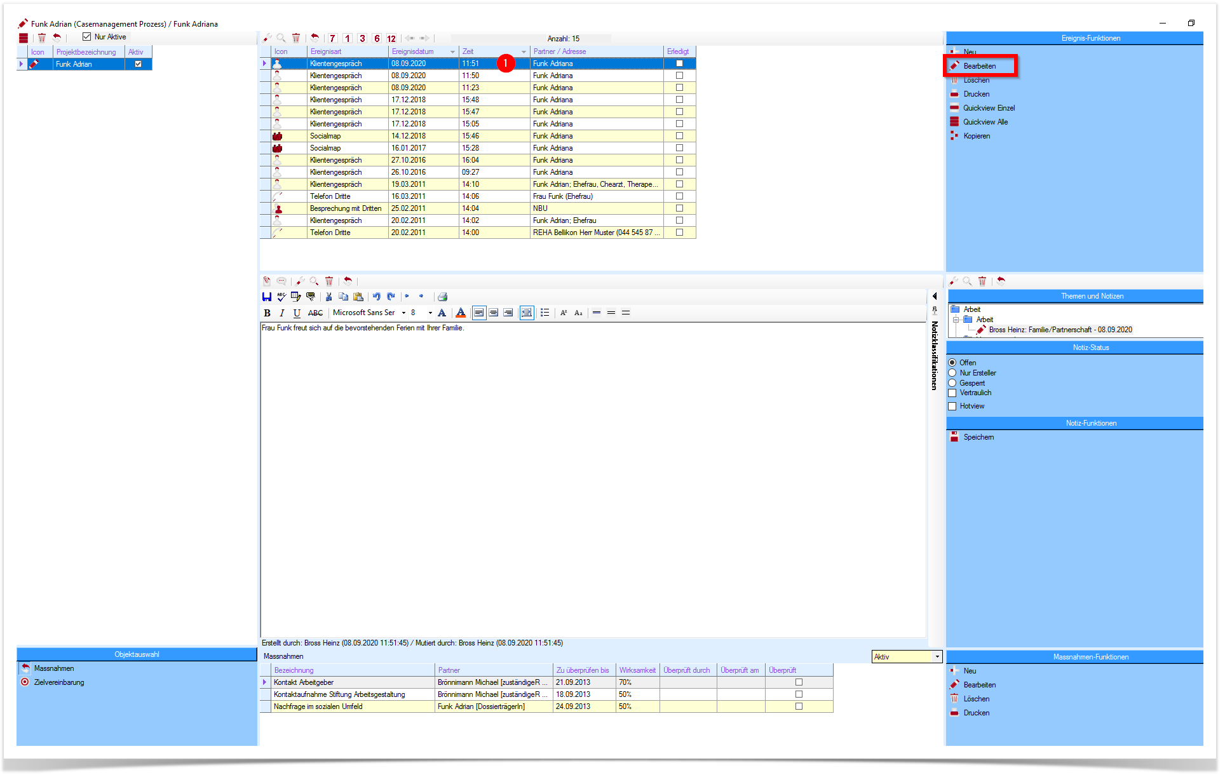The image size is (1225, 777).
Task: Print the note using the printer icon
Action: [443, 297]
